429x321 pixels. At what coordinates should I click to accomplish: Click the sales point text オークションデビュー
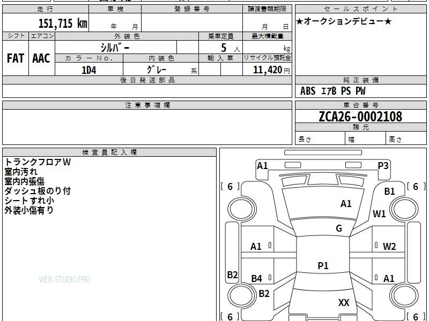tap(344, 21)
